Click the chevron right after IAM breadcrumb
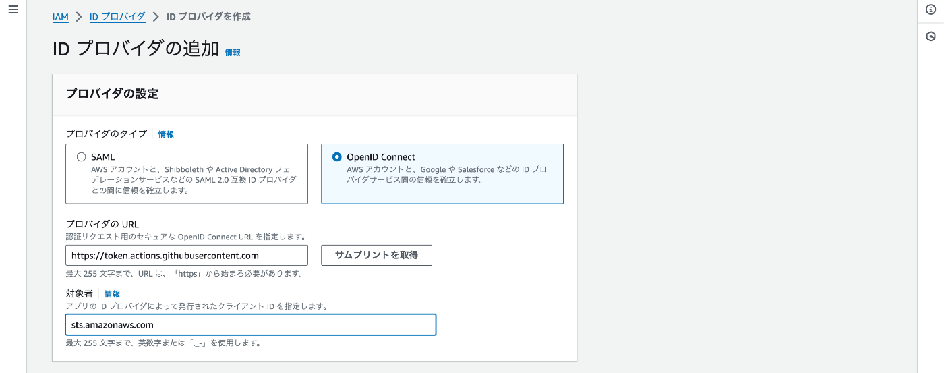Screen dimensions: 944x373 point(79,17)
